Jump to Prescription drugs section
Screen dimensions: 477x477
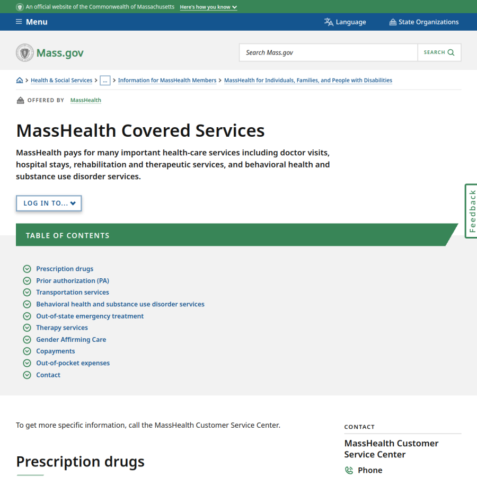[65, 269]
